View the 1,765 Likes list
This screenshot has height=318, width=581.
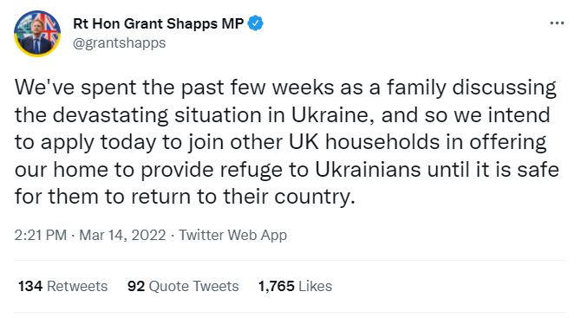click(295, 286)
